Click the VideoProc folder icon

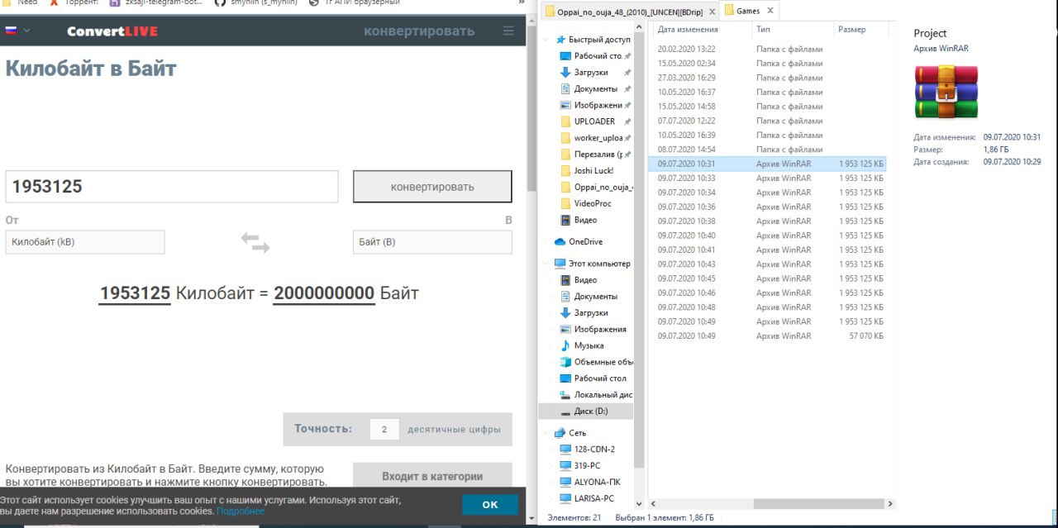click(565, 203)
